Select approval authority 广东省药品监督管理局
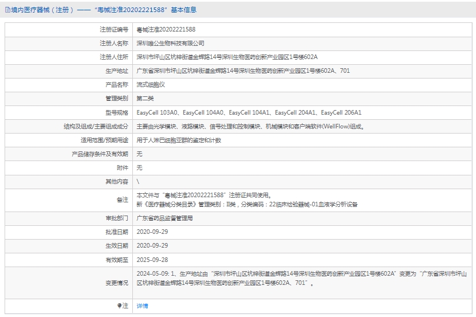This screenshot has height=317, width=476. click(x=164, y=218)
